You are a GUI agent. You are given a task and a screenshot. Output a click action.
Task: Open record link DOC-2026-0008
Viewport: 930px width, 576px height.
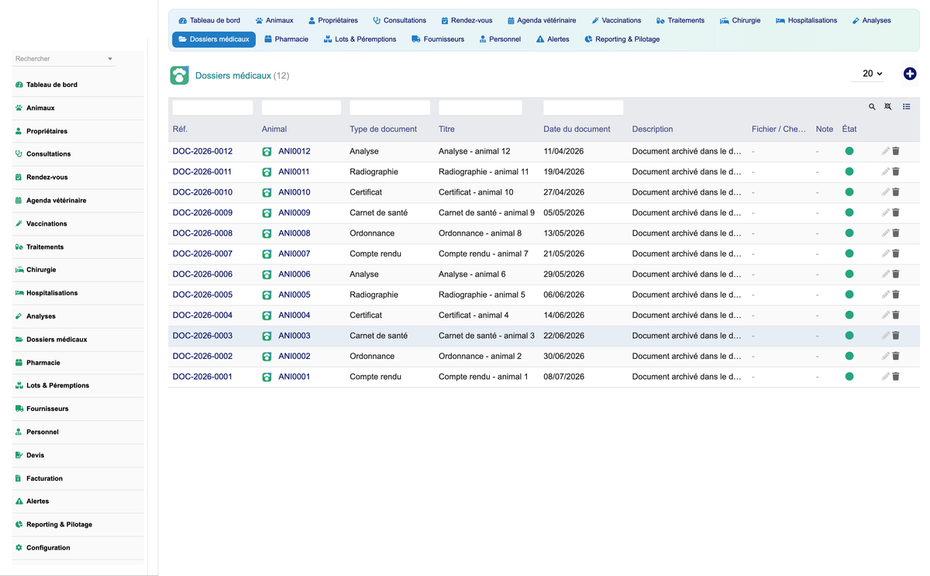click(202, 233)
